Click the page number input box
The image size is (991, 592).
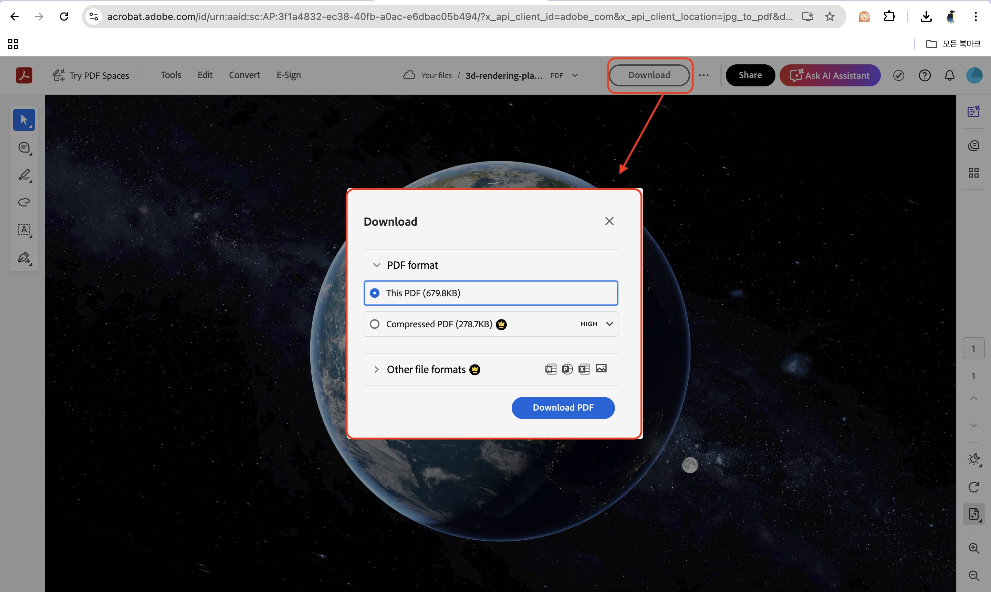pyautogui.click(x=973, y=348)
